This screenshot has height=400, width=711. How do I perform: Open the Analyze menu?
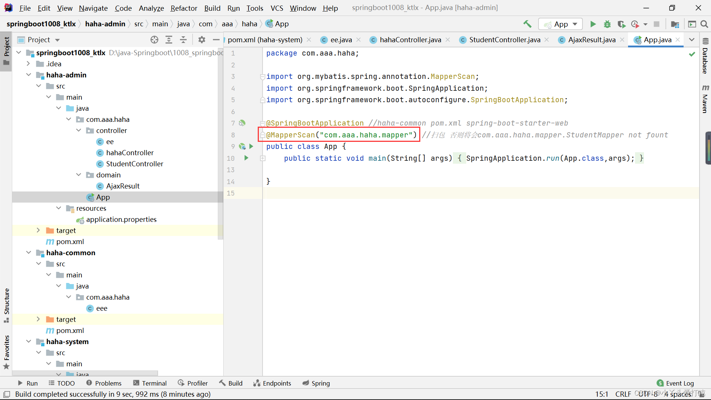coord(151,8)
